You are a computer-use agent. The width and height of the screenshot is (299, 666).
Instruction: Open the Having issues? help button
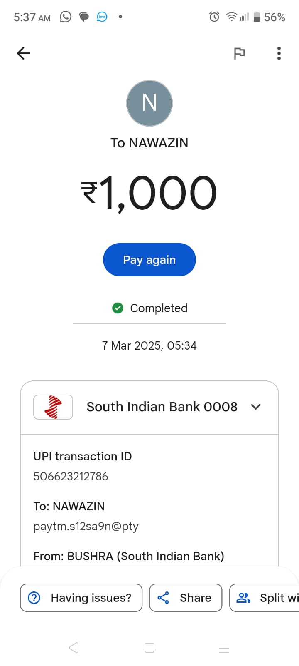click(x=81, y=598)
